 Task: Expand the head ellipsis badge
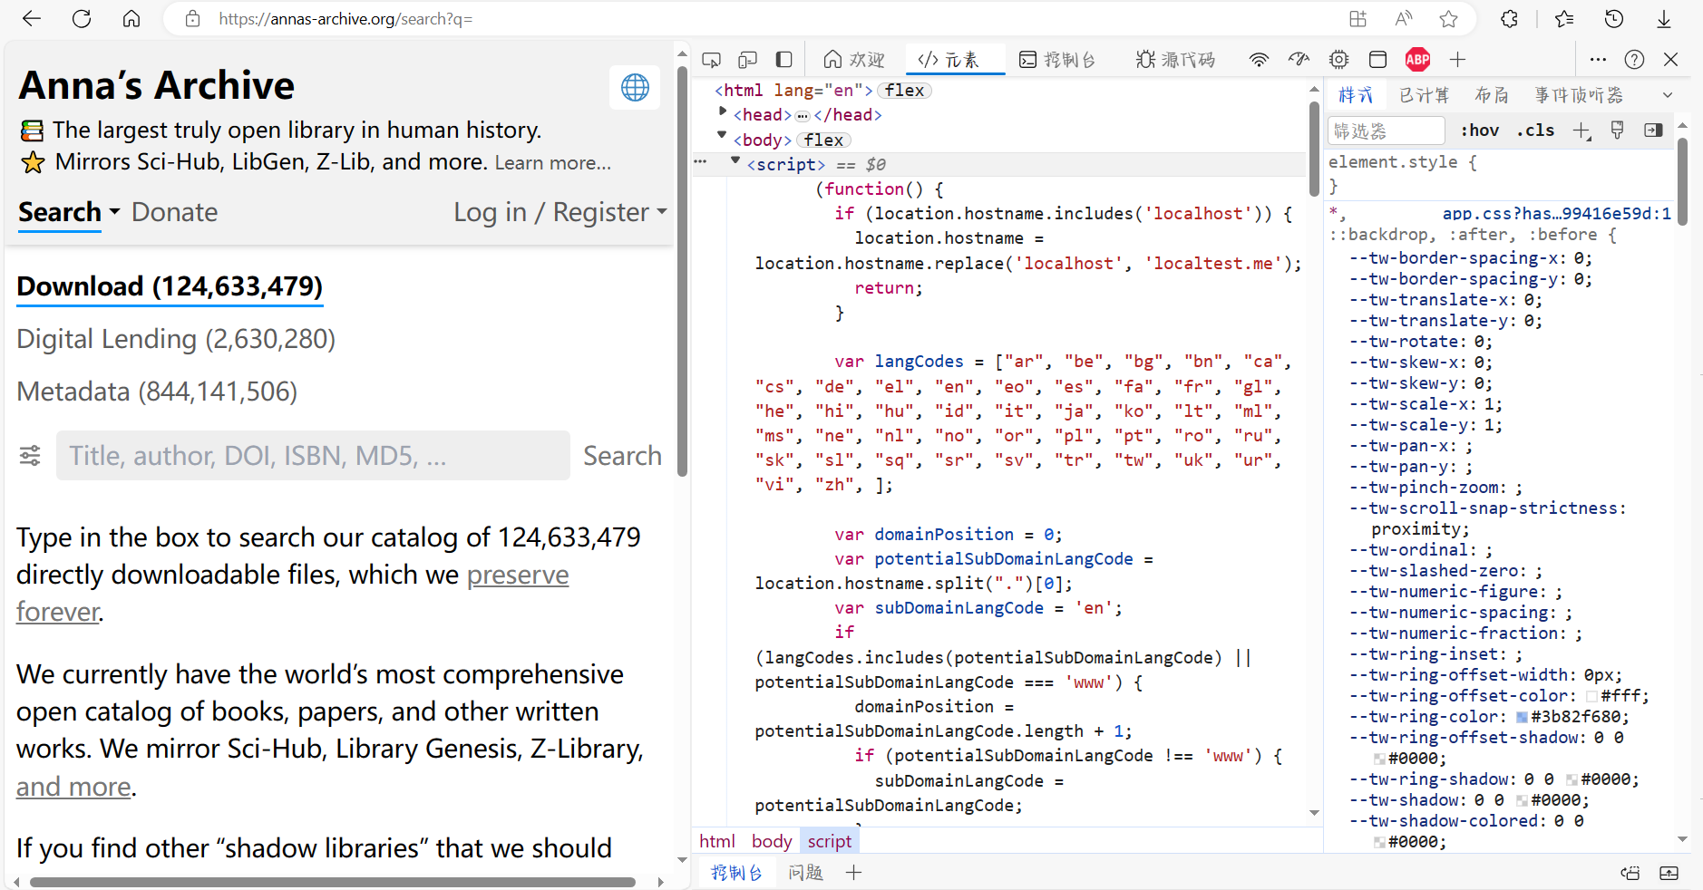803,116
